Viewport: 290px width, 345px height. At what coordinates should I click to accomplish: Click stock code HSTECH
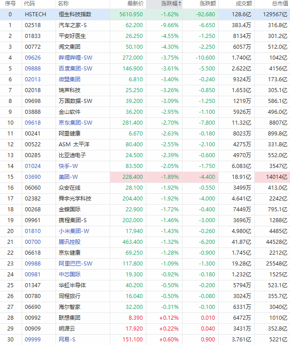[x=35, y=14]
